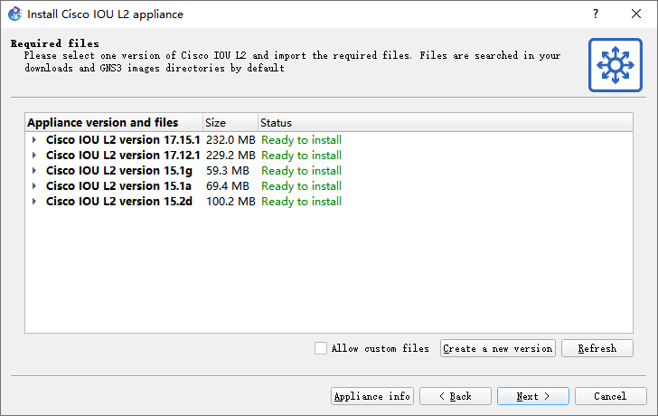The width and height of the screenshot is (658, 416).
Task: Click the 59.3 MB size value
Action: click(x=228, y=170)
